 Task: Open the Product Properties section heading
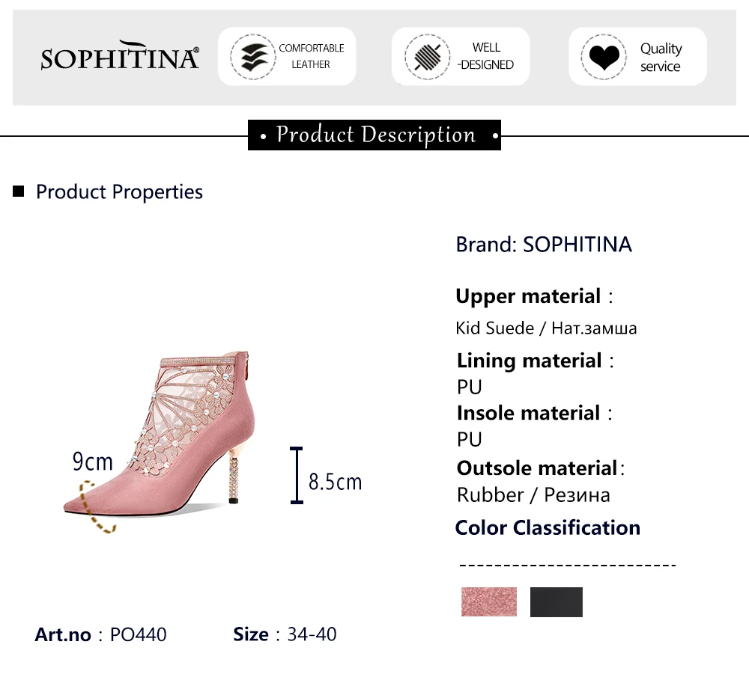119,192
